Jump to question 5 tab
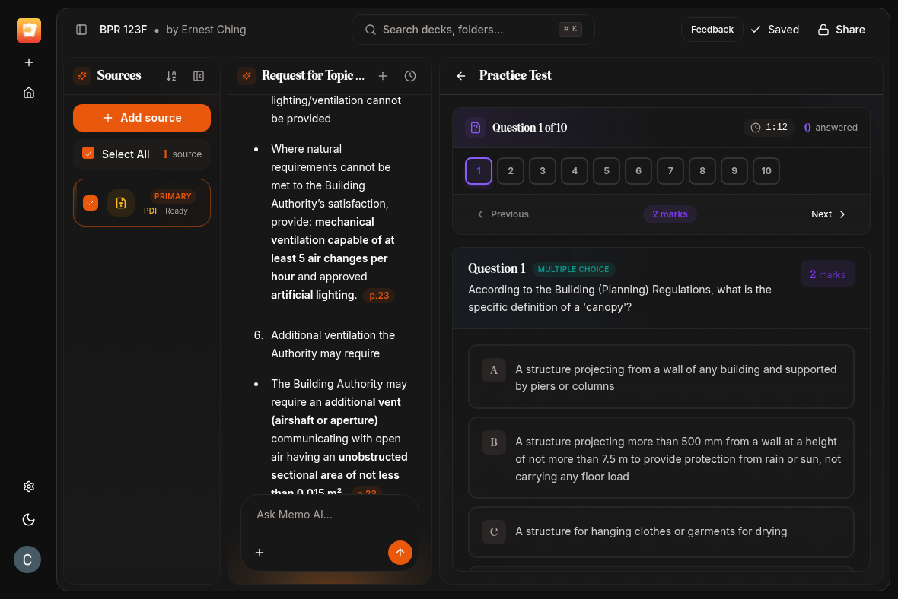Image resolution: width=898 pixels, height=599 pixels. (607, 171)
